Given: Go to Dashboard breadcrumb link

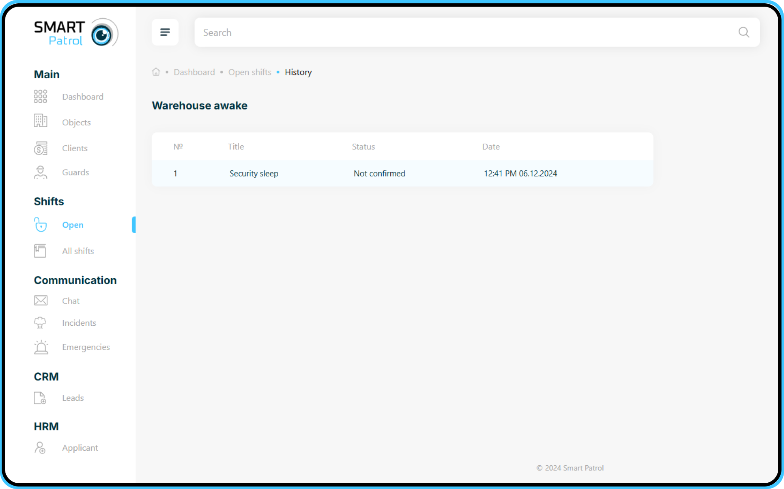Looking at the screenshot, I should pyautogui.click(x=194, y=72).
